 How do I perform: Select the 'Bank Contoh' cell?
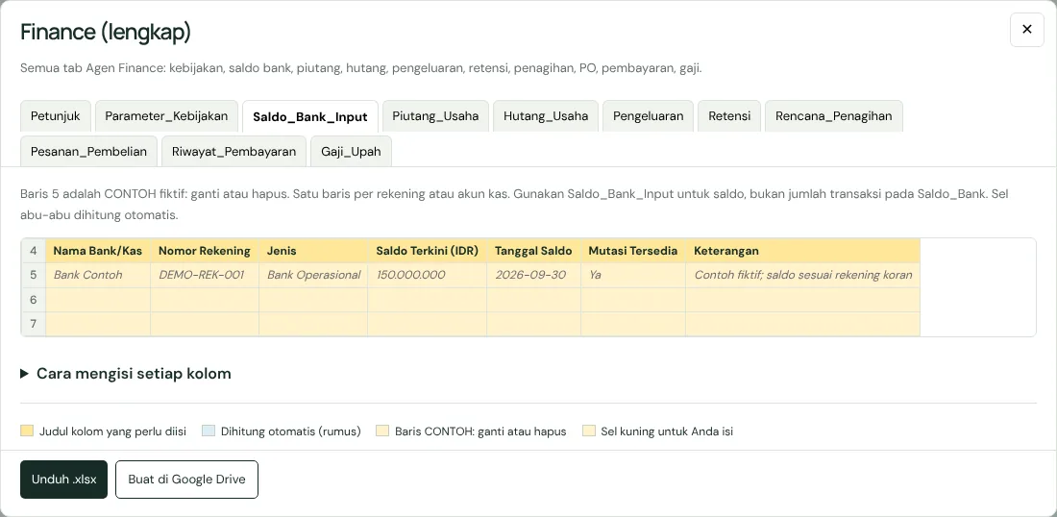(x=98, y=275)
